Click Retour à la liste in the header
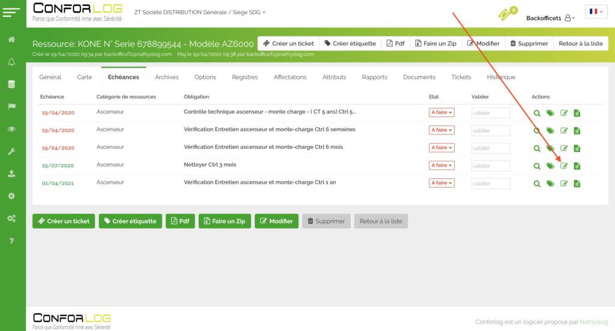The image size is (615, 331). [x=580, y=43]
